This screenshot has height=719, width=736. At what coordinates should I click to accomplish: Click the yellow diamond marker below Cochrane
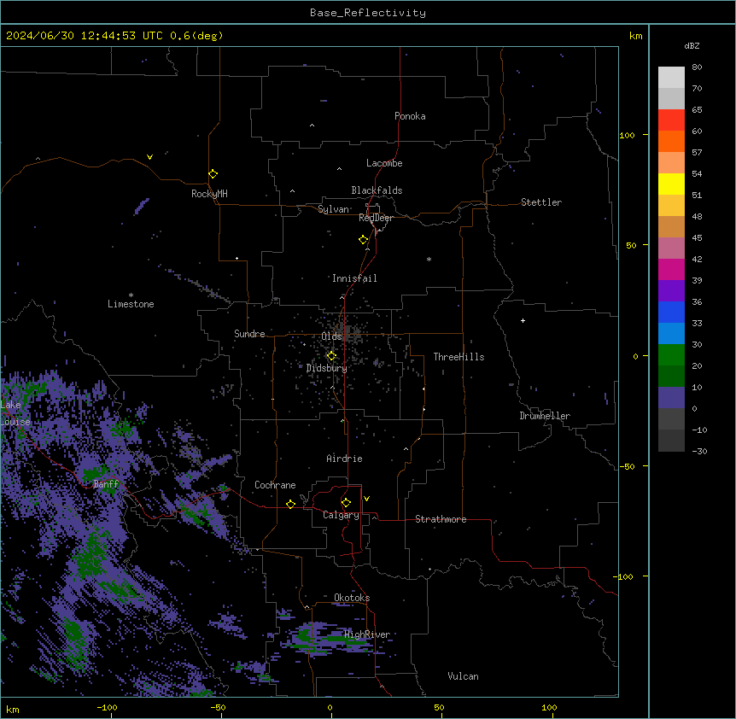pyautogui.click(x=290, y=504)
